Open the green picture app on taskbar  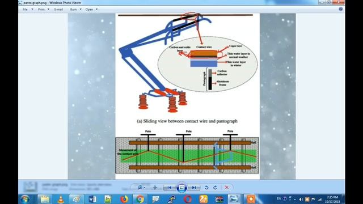coord(108,199)
